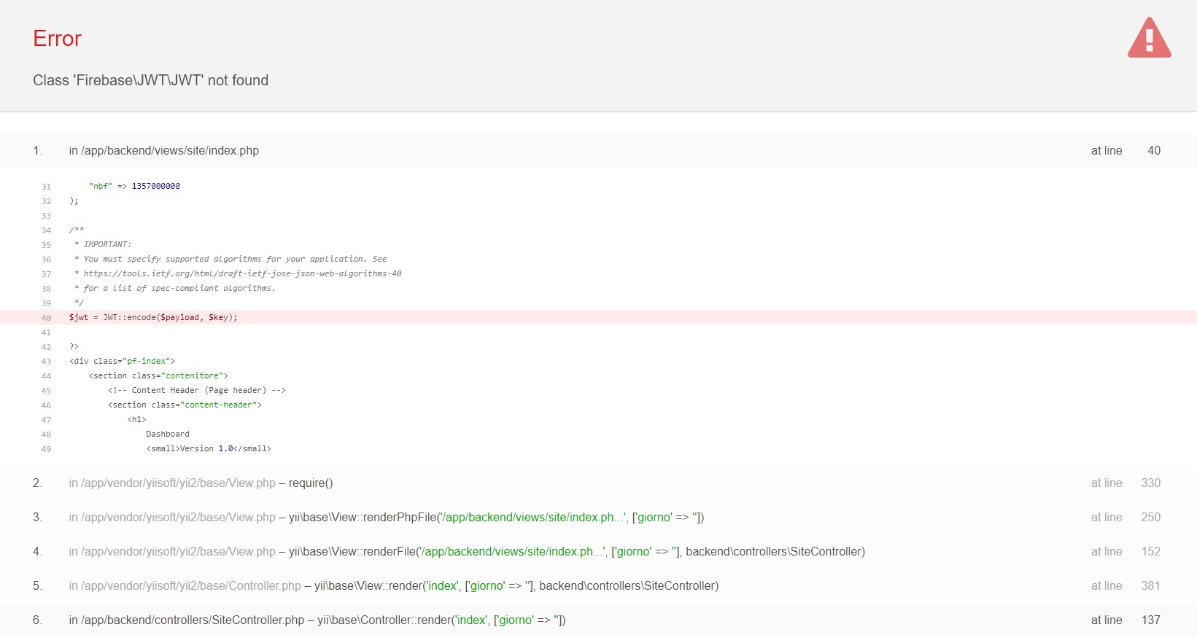The width and height of the screenshot is (1197, 643).
Task: Expand stack frame 4 with renderFile call
Action: click(598, 552)
